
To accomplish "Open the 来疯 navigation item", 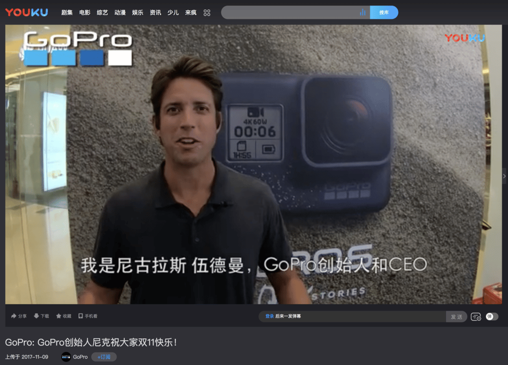I will click(190, 12).
